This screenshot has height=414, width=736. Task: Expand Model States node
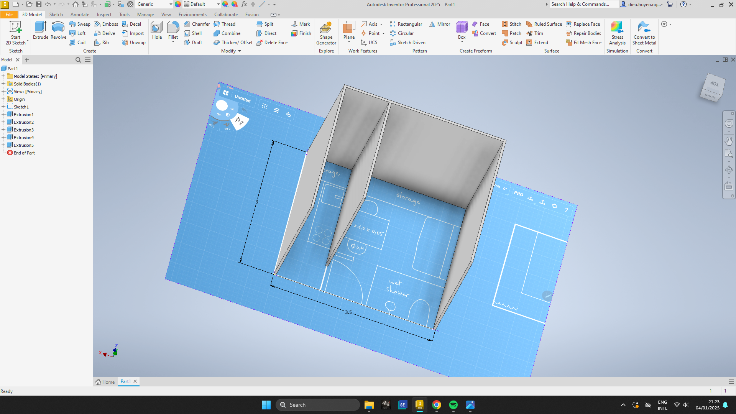(x=3, y=76)
